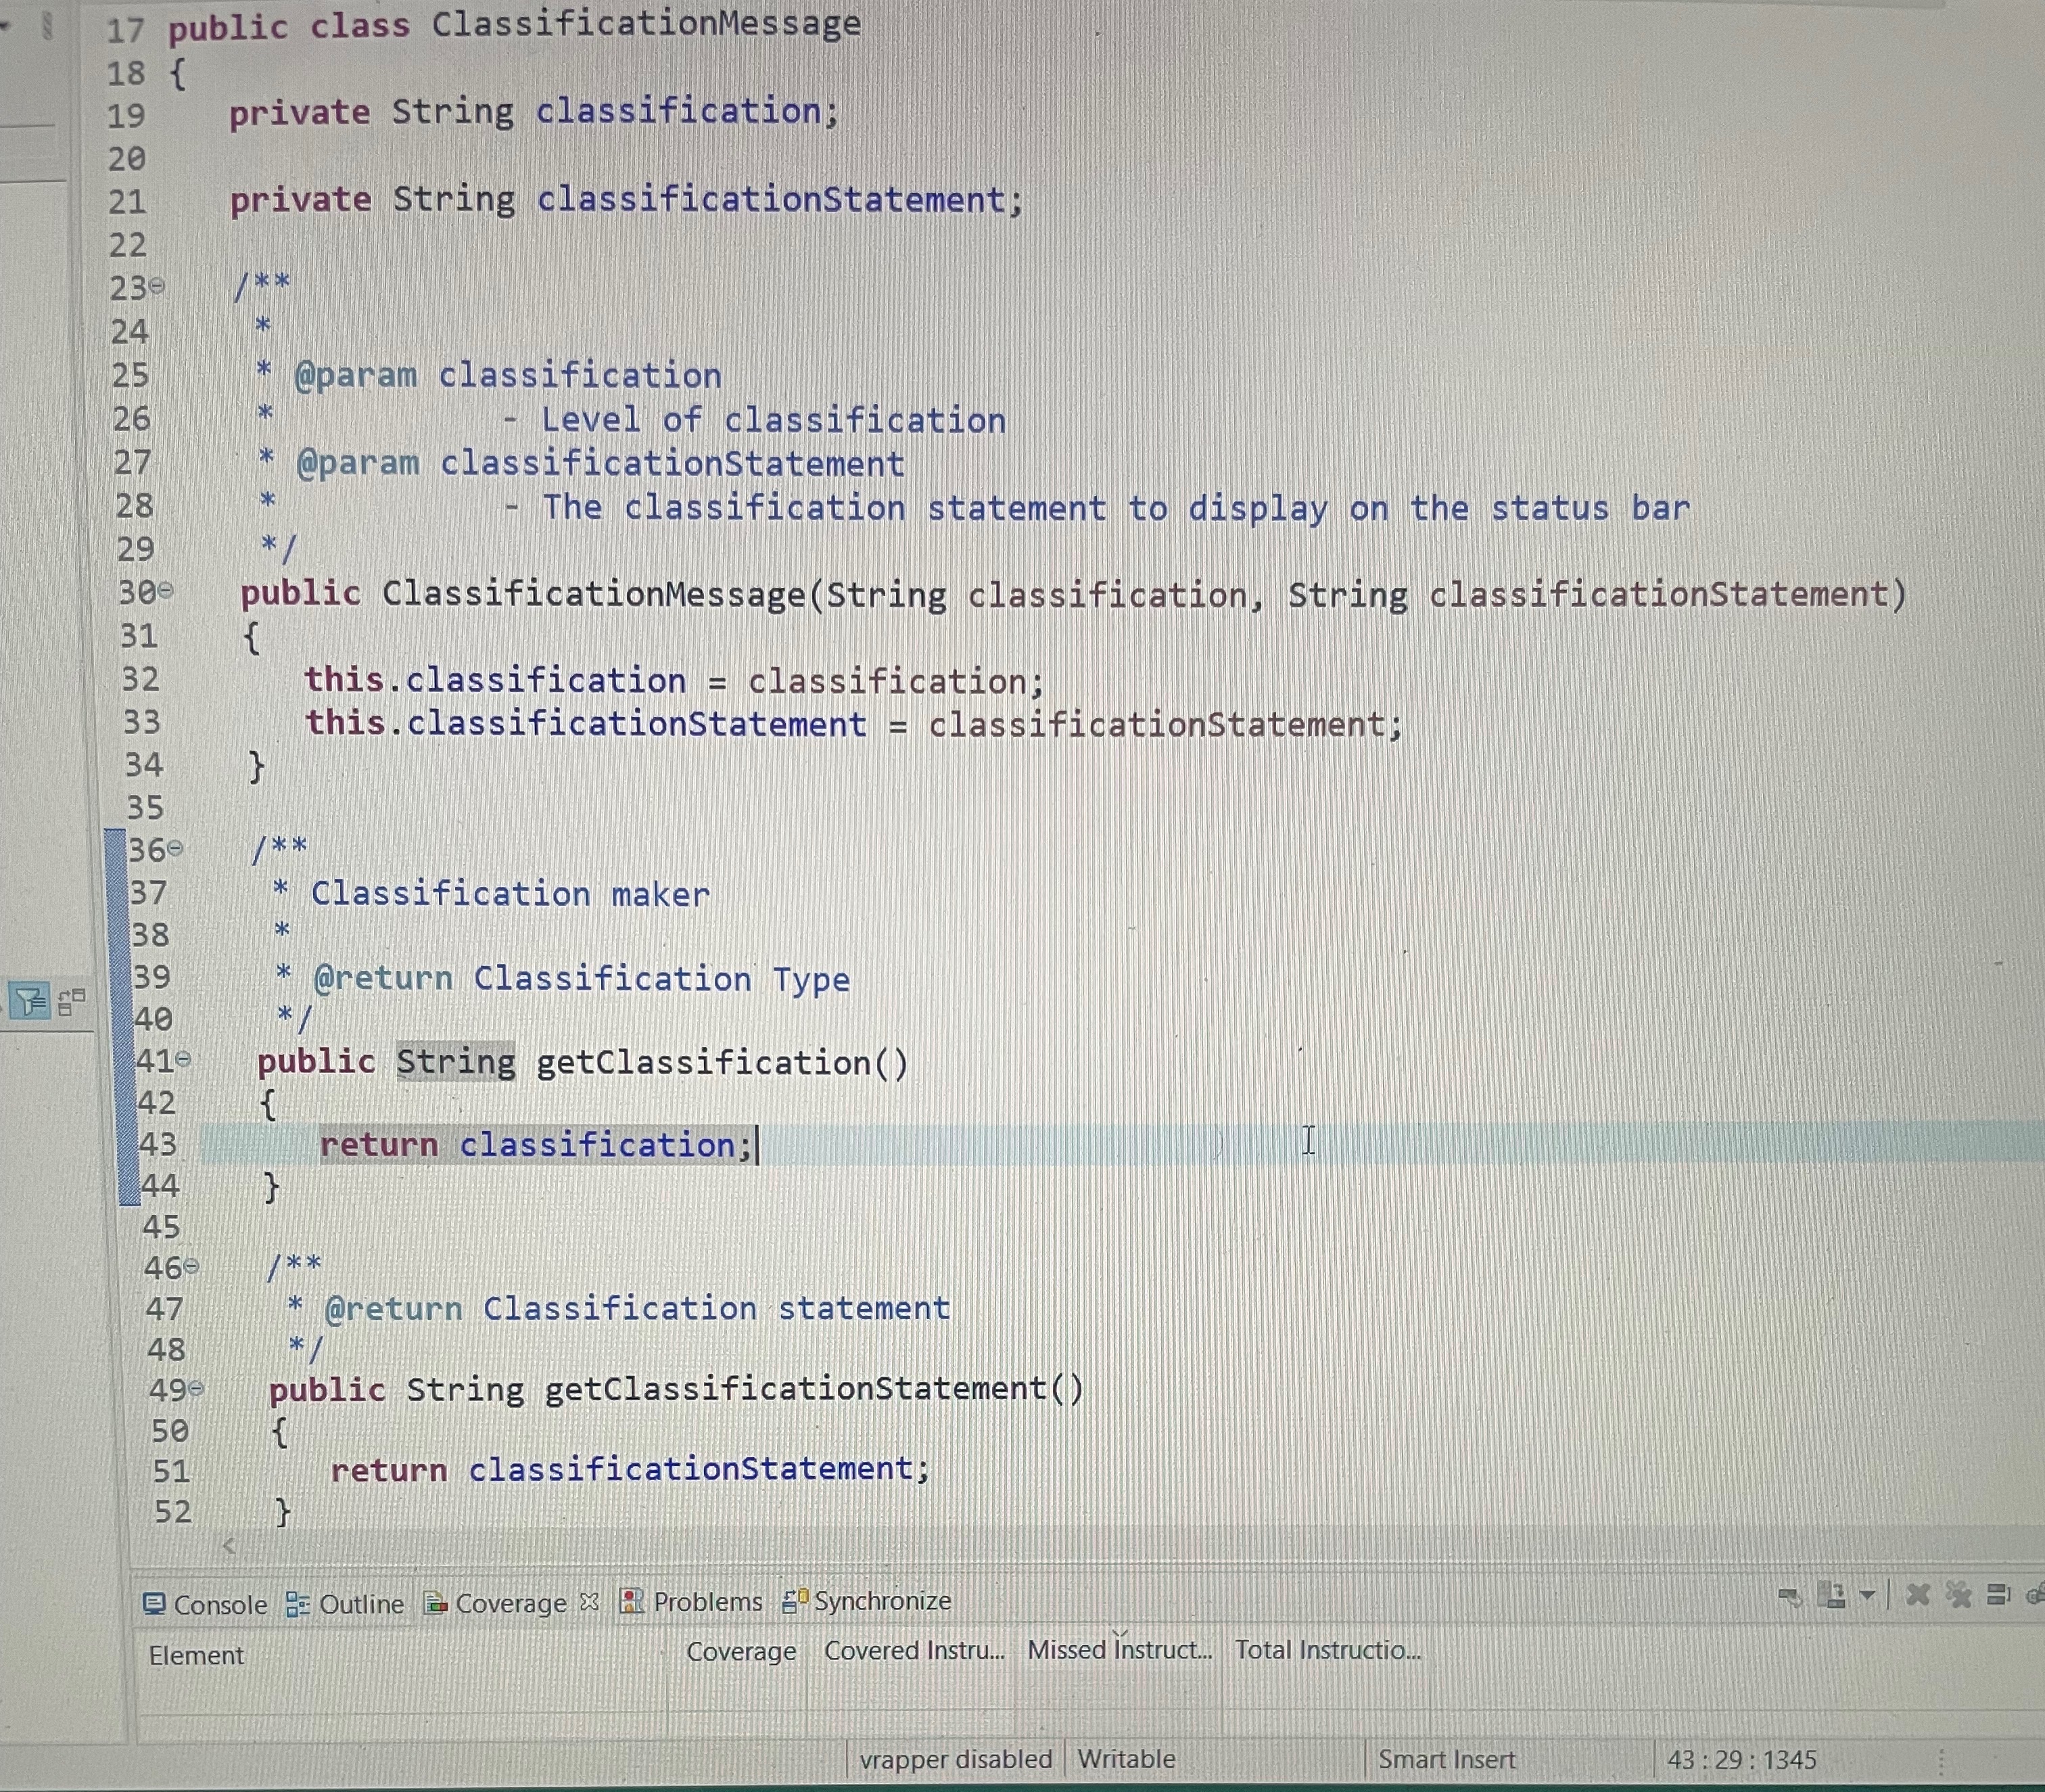Sort by the Element column header

[197, 1656]
